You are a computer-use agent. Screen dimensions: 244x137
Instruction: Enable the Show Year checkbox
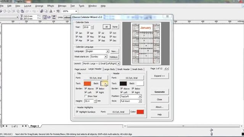coord(85,96)
